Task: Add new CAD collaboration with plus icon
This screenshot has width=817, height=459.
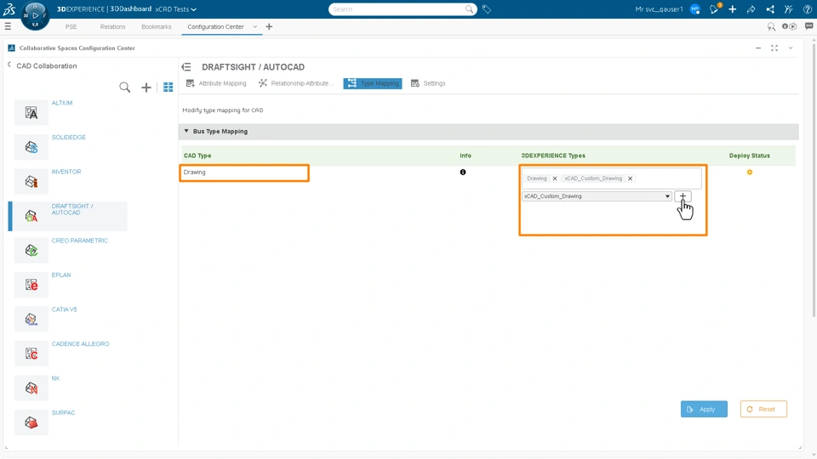Action: pos(146,88)
